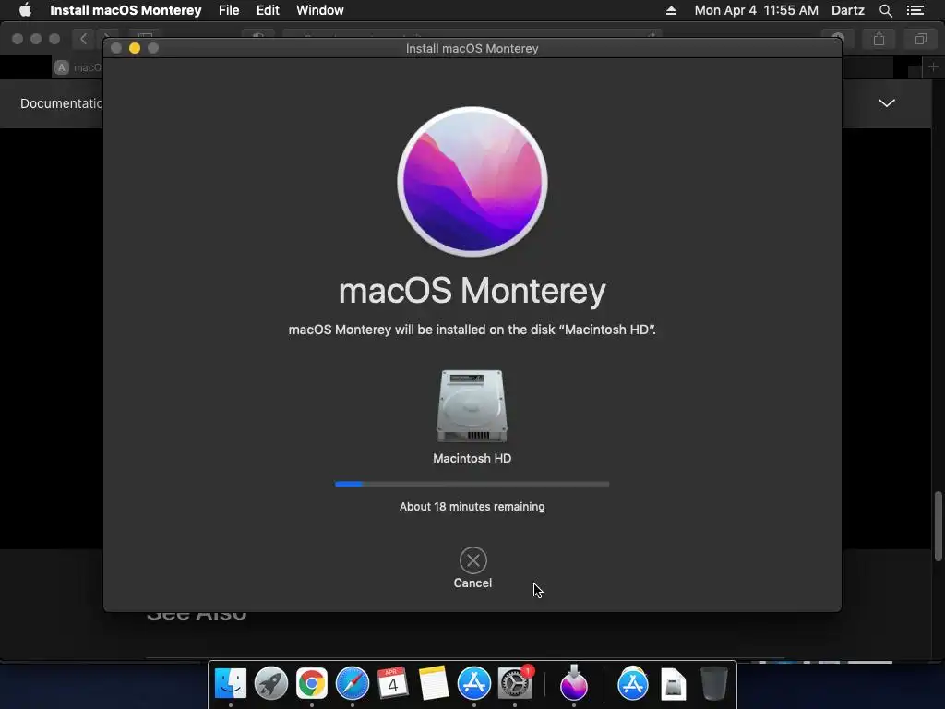Screen dimensions: 945x709
Task: Click the 'About 18 minutes remaining' text
Action: pos(472,507)
